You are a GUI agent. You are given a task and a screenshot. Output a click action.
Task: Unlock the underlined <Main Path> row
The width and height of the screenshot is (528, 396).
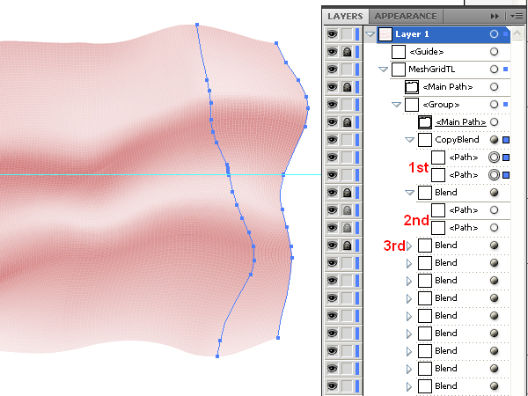tap(347, 122)
